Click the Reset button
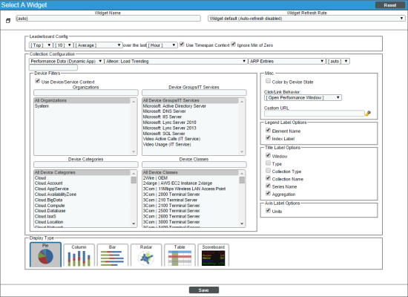The image size is (408, 297). (389, 5)
